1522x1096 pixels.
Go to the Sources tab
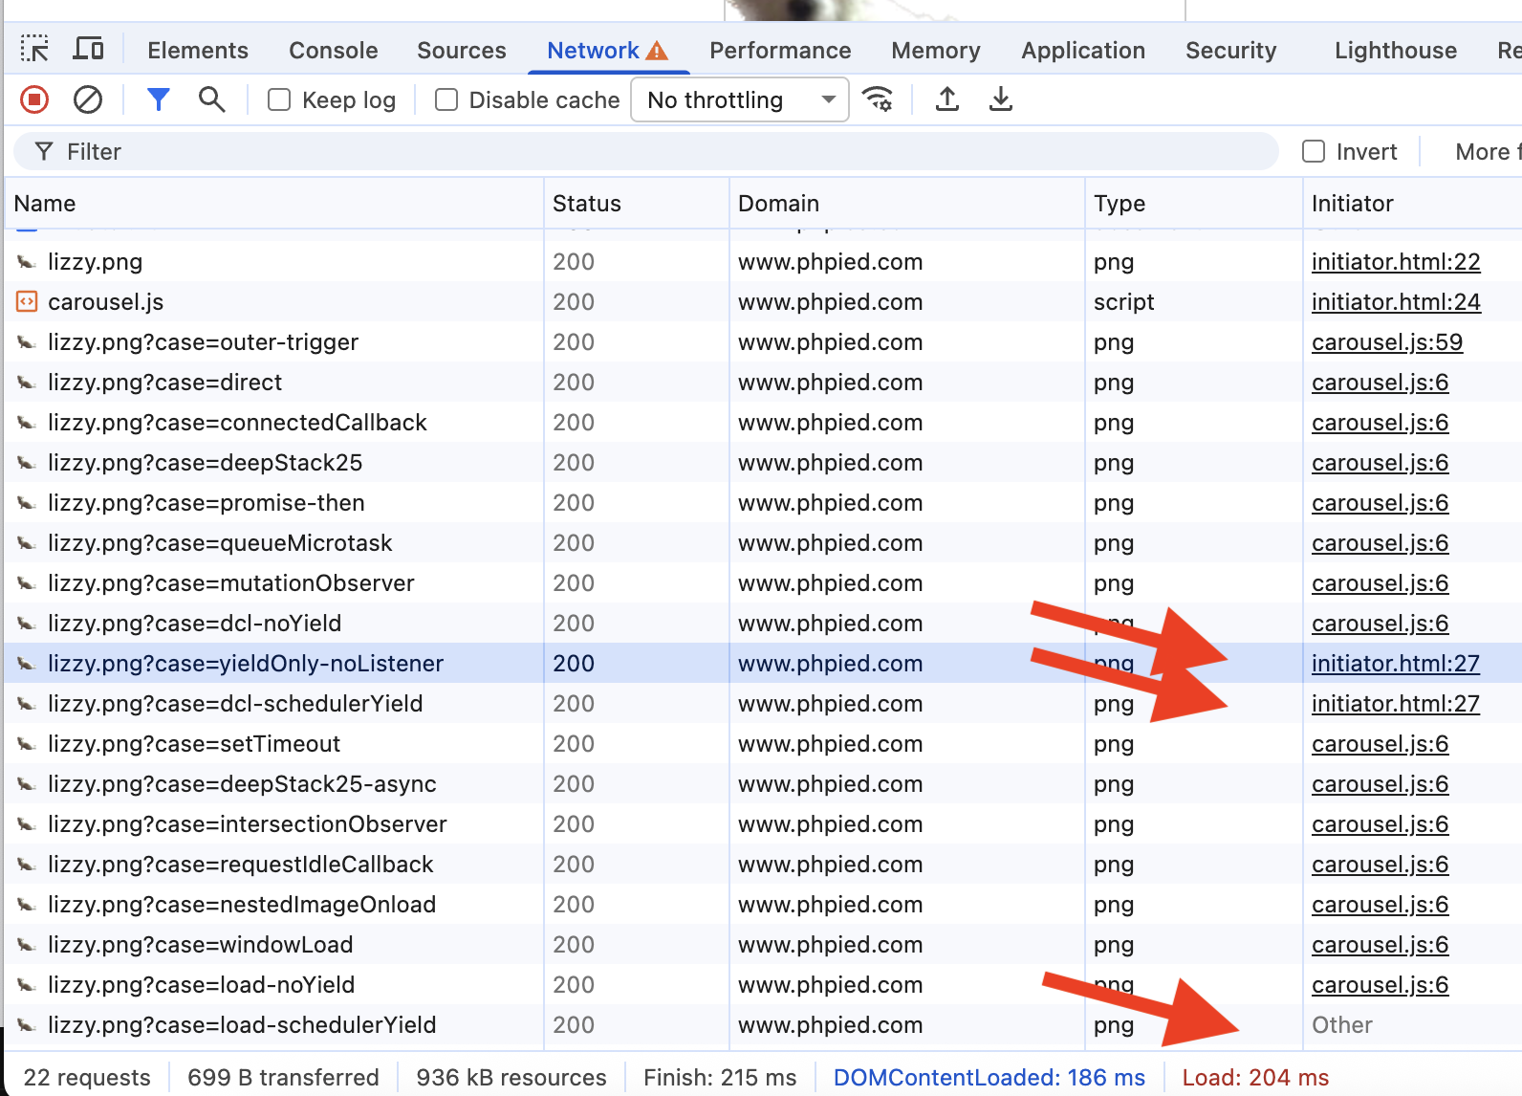coord(462,51)
